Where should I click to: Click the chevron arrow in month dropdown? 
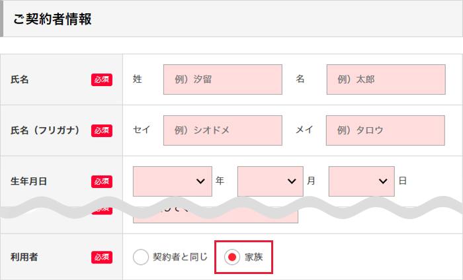[x=292, y=181]
